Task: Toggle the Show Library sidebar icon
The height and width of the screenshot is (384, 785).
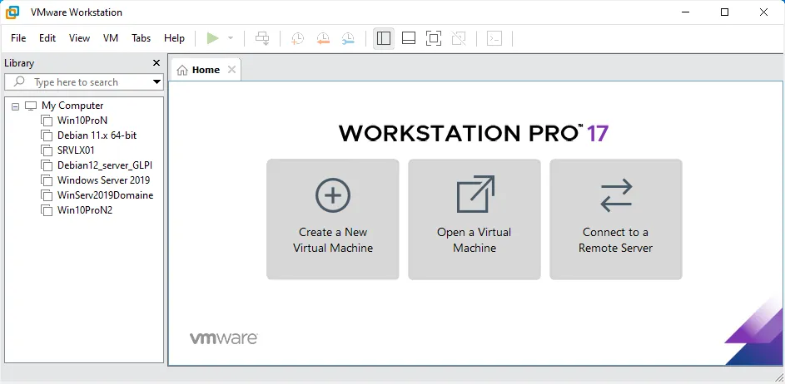Action: pos(384,38)
